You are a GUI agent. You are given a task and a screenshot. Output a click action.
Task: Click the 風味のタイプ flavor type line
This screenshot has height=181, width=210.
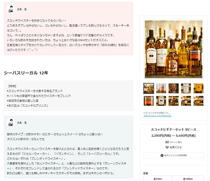[x=55, y=134]
